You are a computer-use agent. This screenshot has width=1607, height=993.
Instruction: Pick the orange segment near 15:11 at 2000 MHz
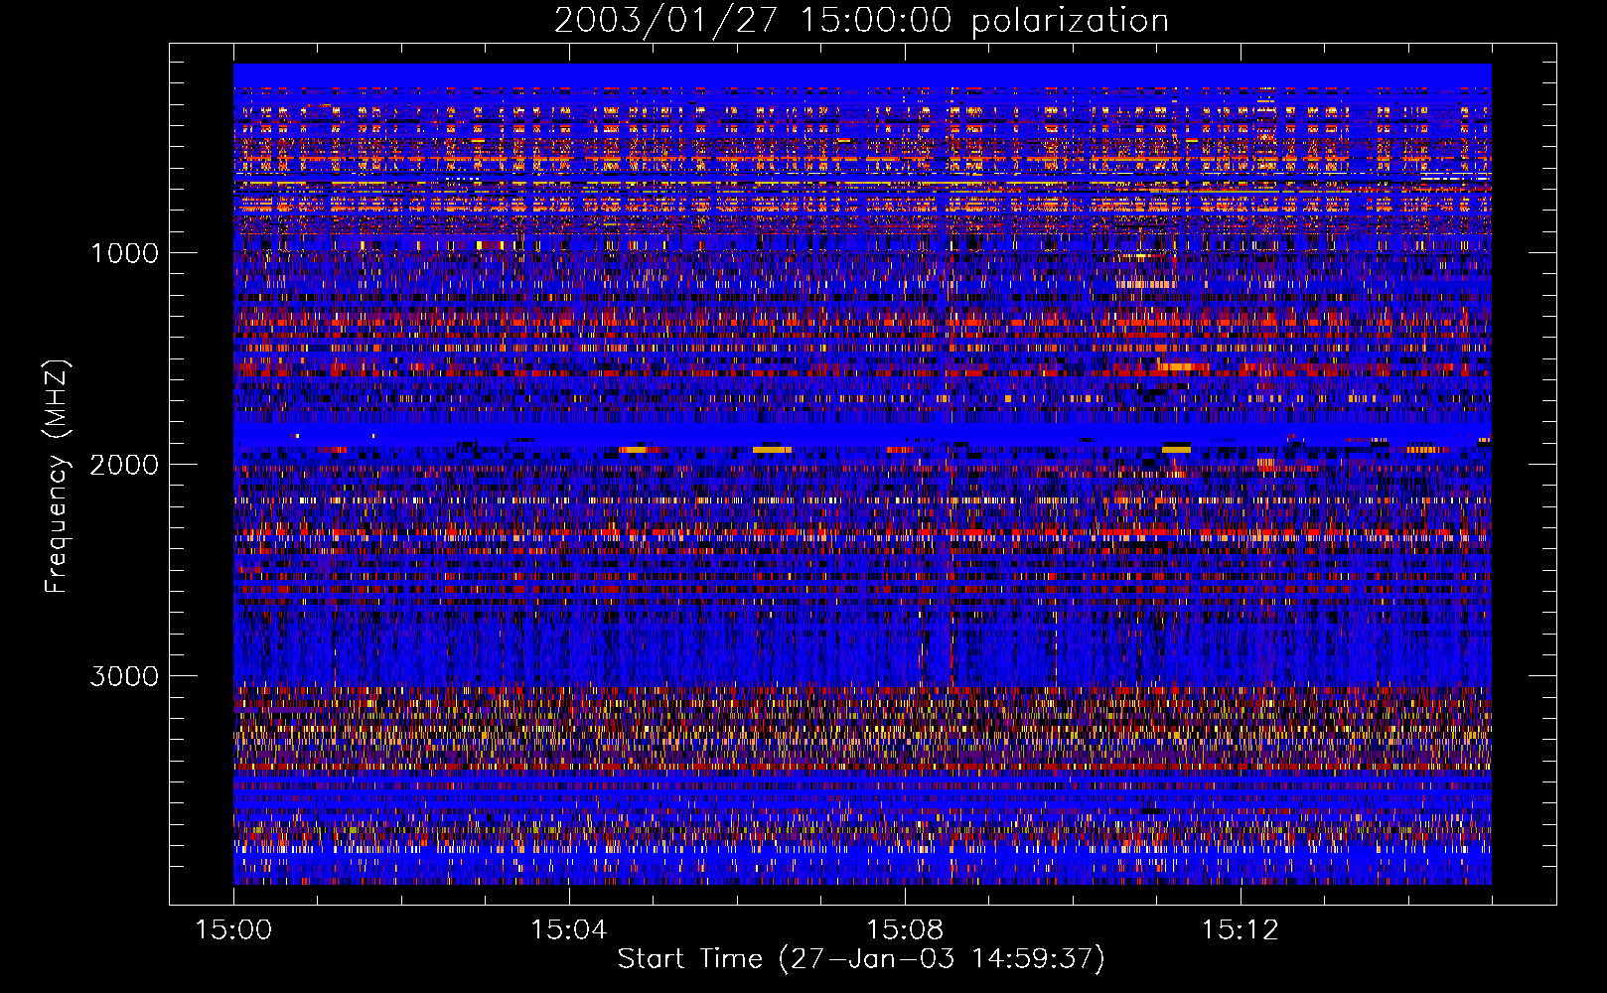pyautogui.click(x=1176, y=450)
